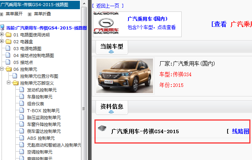Open 03 电源电路图 tree item
This screenshot has height=160, width=252.
[27, 49]
